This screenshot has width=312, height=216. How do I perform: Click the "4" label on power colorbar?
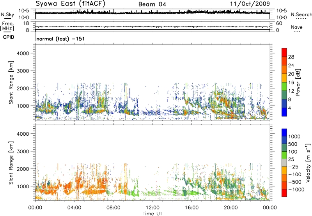(x=290, y=108)
